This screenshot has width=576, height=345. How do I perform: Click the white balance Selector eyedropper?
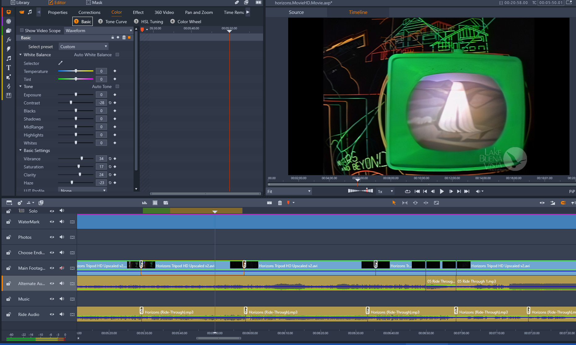tap(61, 63)
